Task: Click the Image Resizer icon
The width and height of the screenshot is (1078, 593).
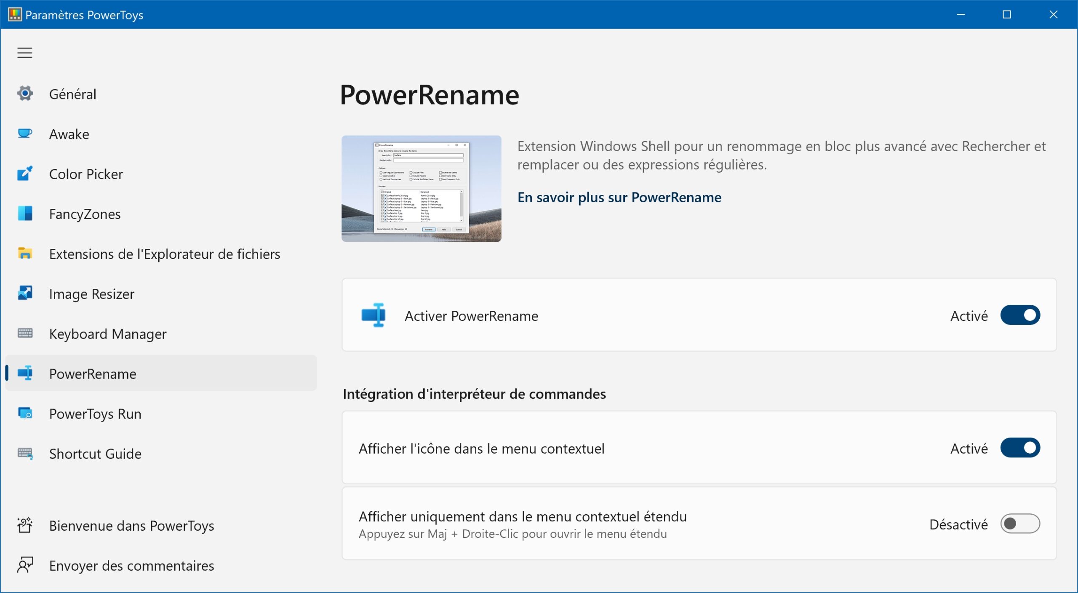Action: point(25,294)
